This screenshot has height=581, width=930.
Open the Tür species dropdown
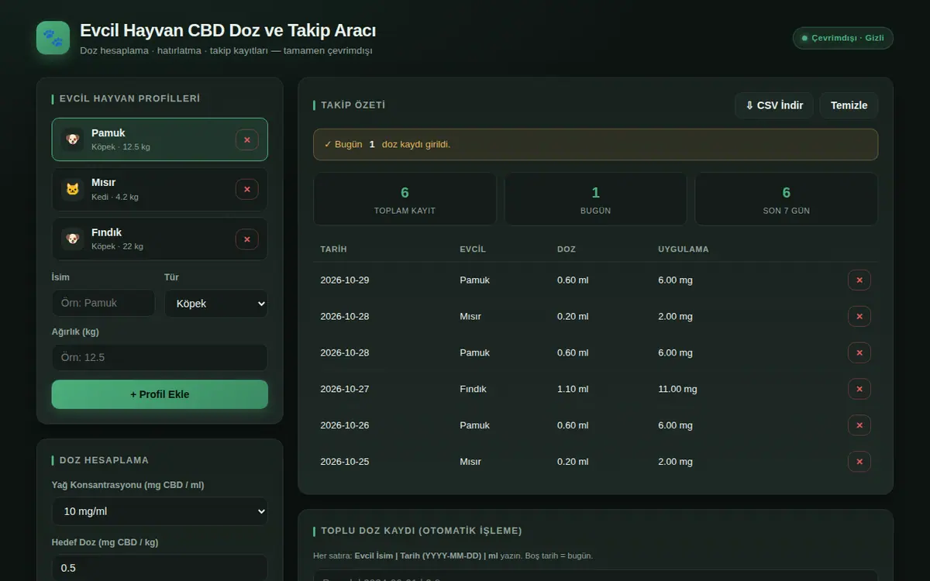click(216, 304)
